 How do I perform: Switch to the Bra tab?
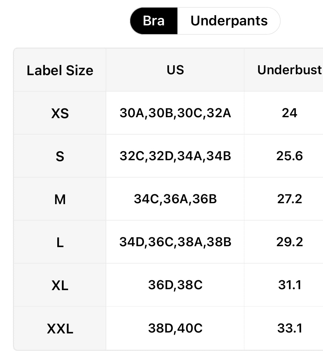pos(154,21)
